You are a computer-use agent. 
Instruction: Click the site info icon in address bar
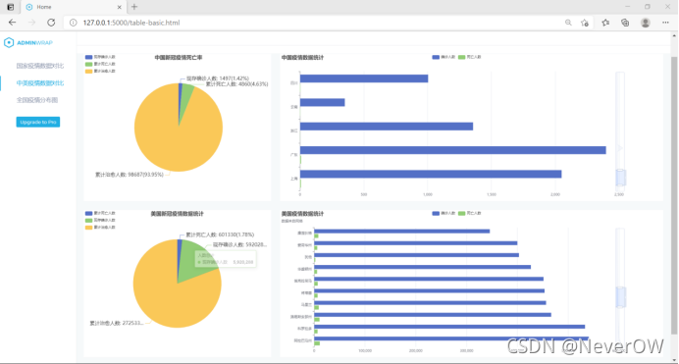pos(74,23)
